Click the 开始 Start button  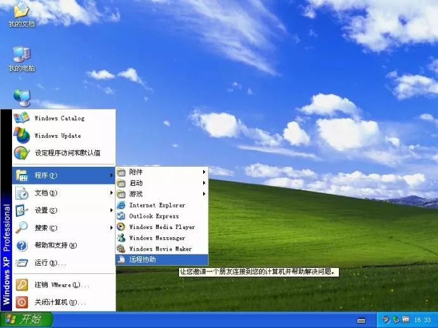coord(26,320)
